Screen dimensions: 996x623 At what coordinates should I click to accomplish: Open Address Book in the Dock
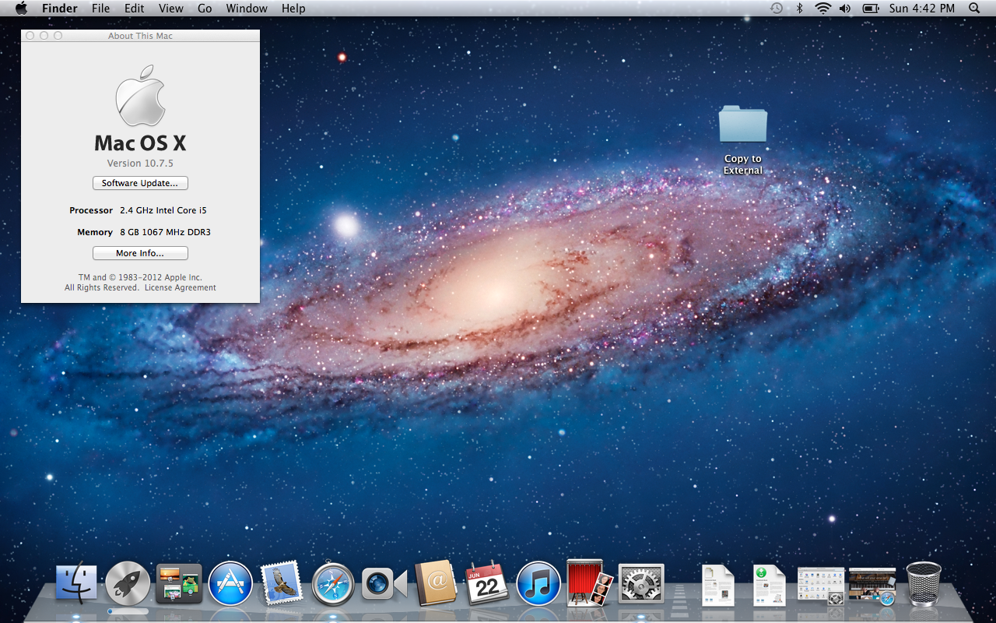436,583
